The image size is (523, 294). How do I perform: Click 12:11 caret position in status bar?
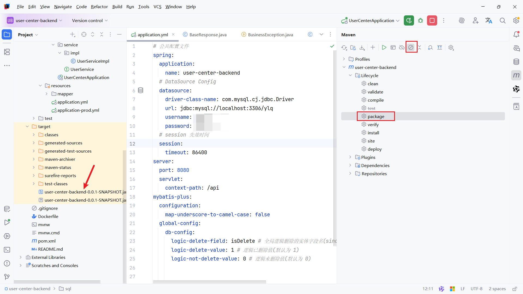coord(428,289)
